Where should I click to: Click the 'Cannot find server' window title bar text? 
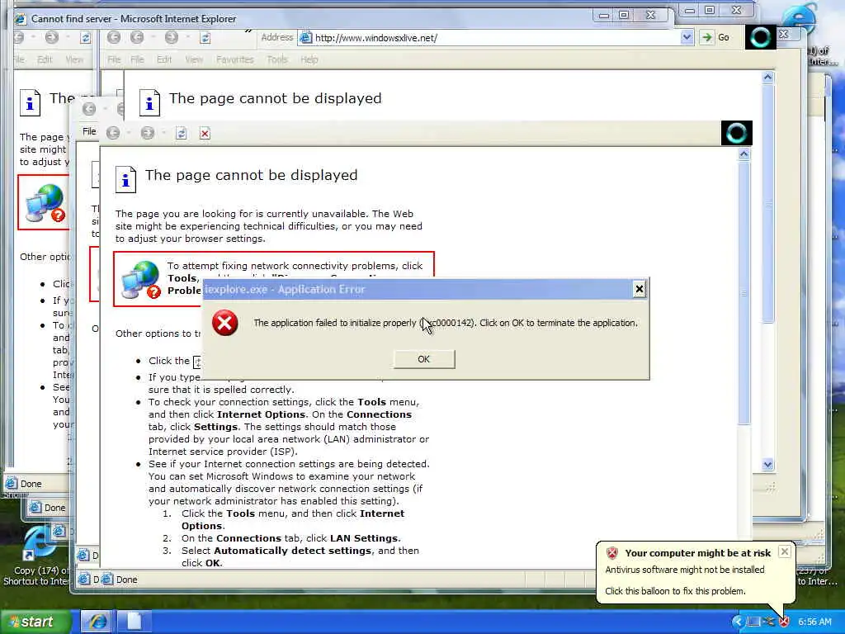(134, 19)
